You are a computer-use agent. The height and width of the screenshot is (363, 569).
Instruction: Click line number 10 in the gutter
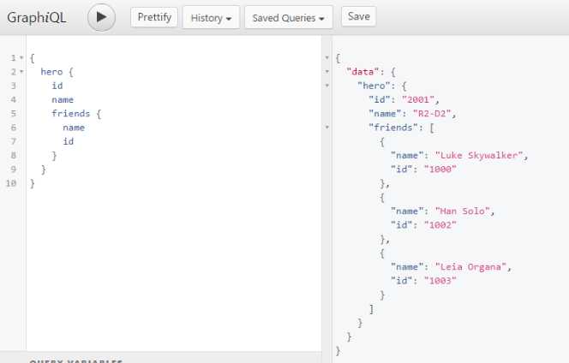pos(11,183)
